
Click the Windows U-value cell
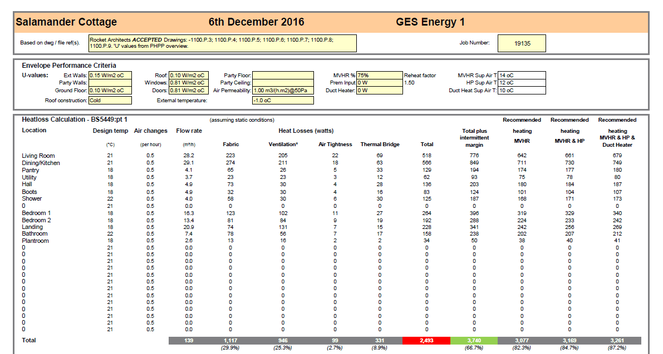point(189,83)
